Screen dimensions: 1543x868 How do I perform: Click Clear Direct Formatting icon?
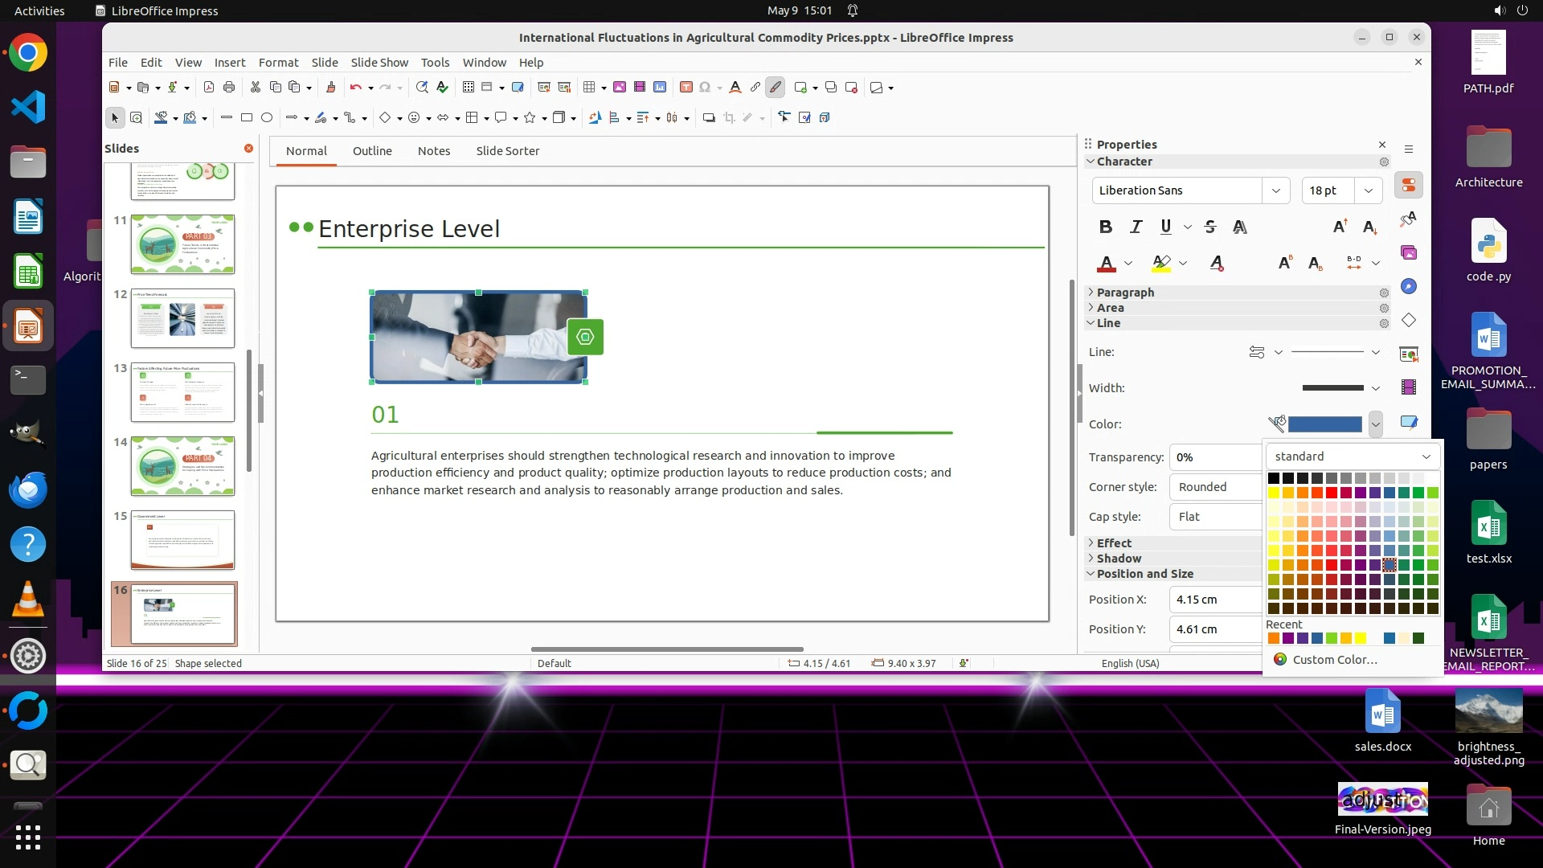click(1217, 263)
